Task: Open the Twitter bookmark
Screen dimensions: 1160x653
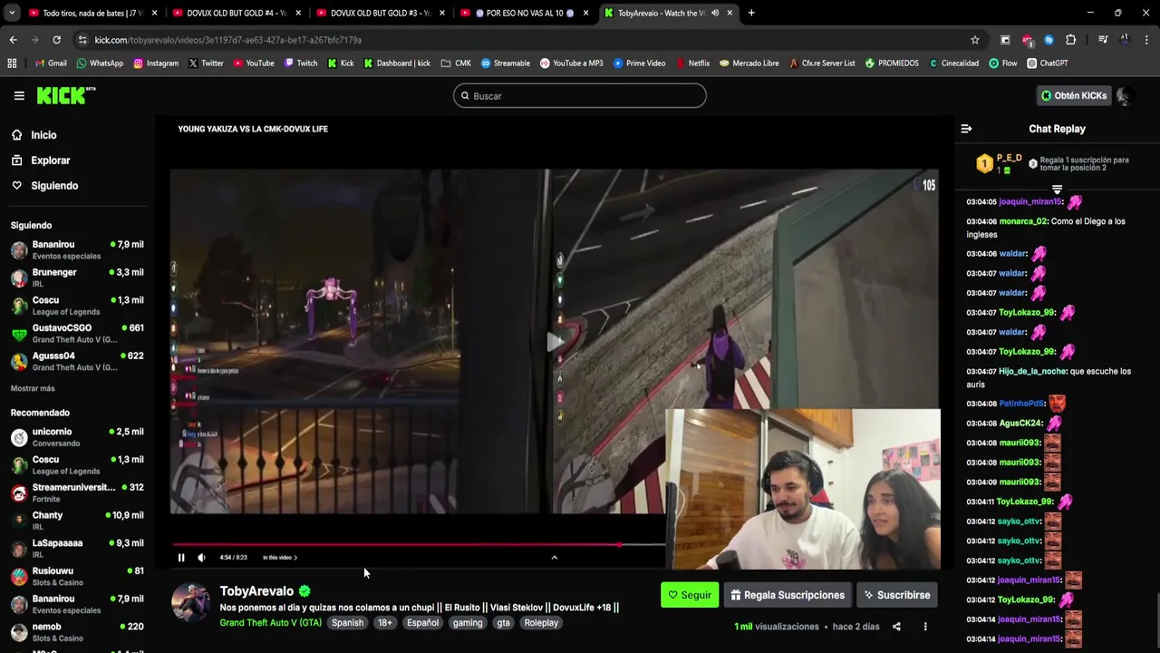Action: coord(206,63)
